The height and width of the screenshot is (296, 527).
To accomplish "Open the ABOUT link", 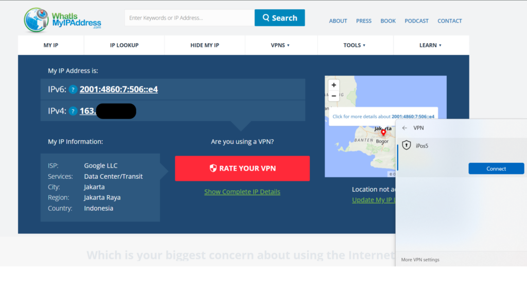I will [338, 21].
